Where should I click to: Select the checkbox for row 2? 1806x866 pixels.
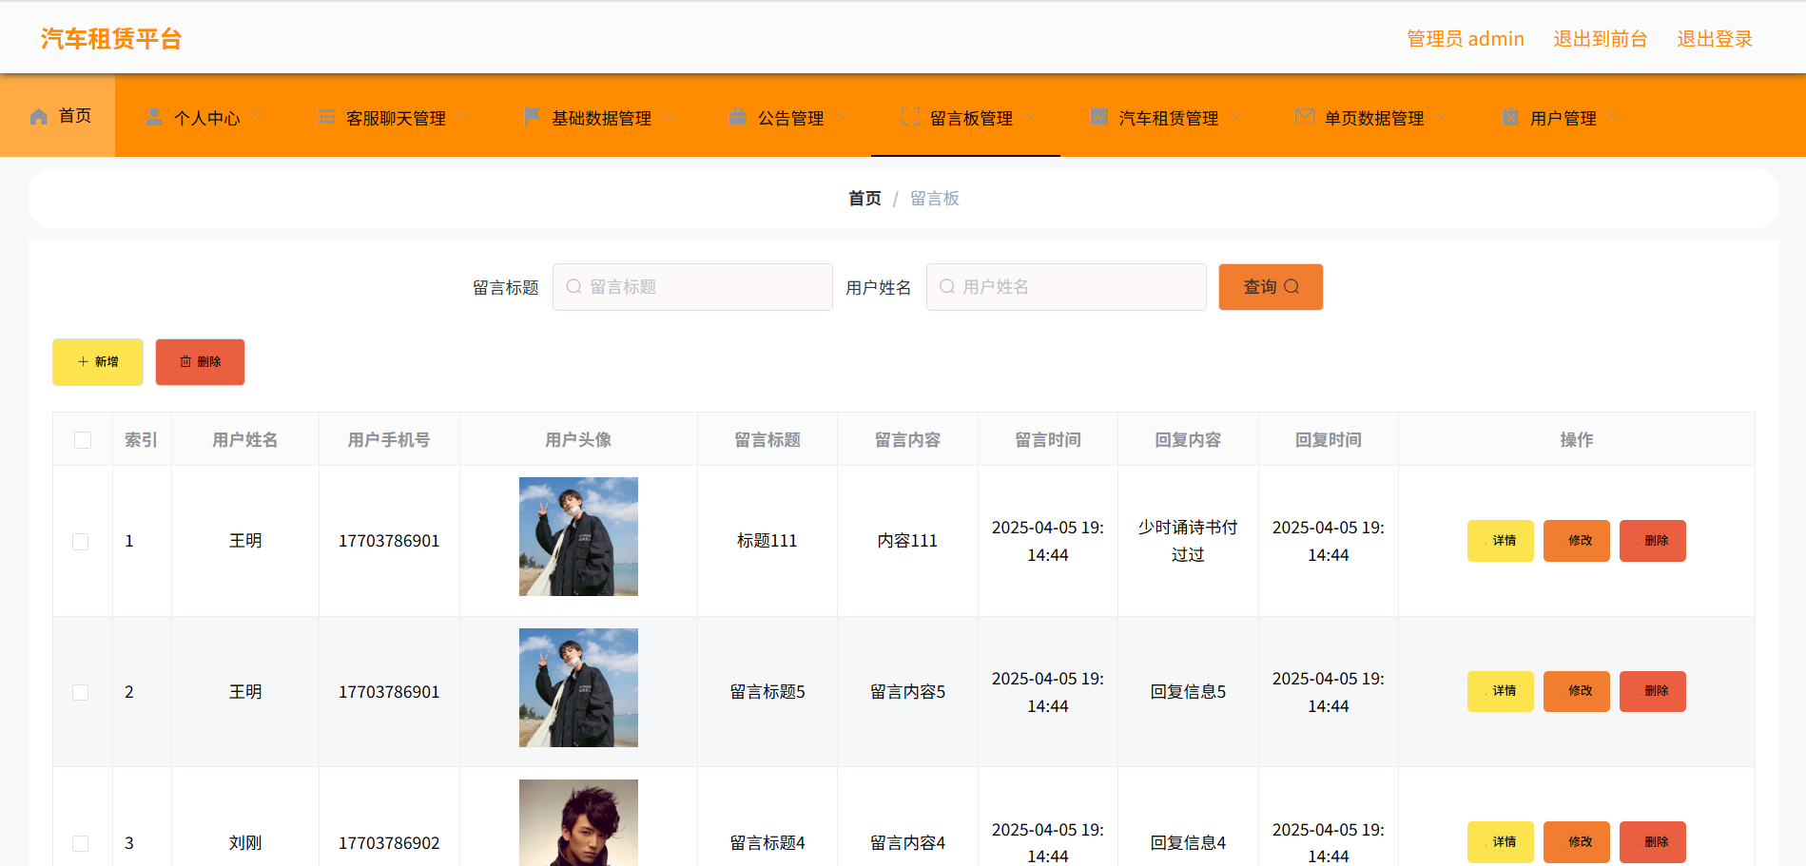click(x=81, y=693)
